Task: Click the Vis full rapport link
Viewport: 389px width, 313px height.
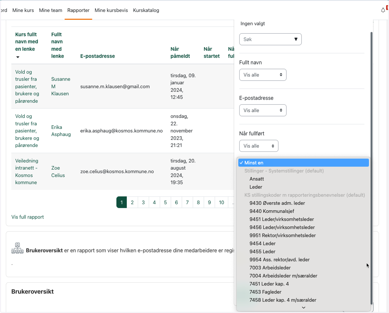Action: coord(28,217)
